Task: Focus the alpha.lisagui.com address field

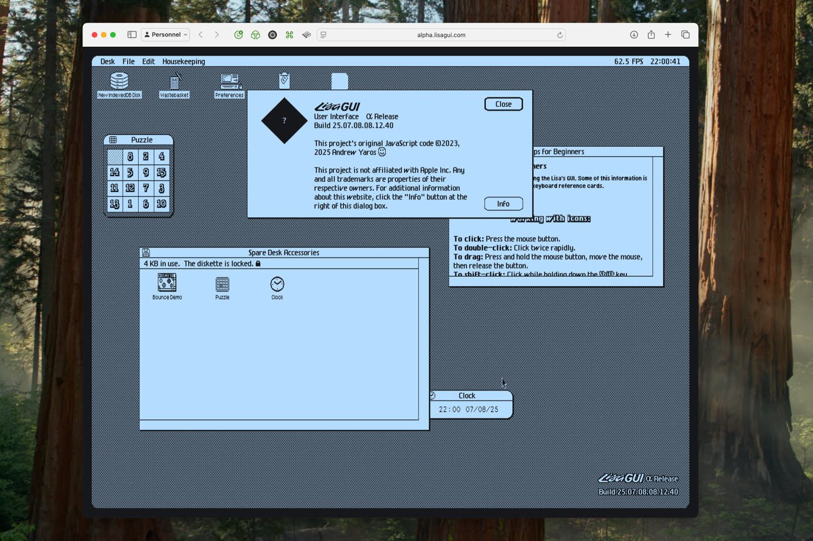Action: [x=441, y=35]
